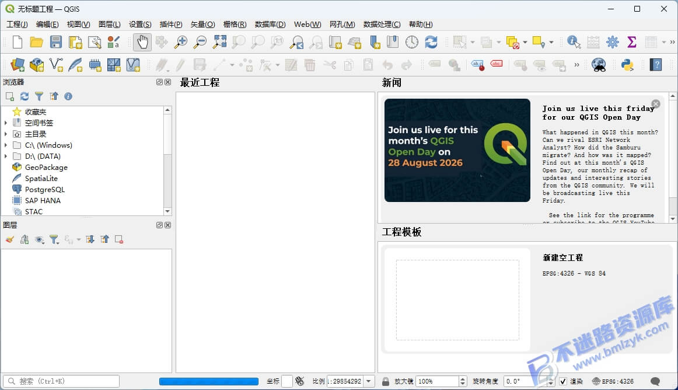The height and width of the screenshot is (390, 678).
Task: Open the scale dropdown in status bar
Action: click(368, 381)
